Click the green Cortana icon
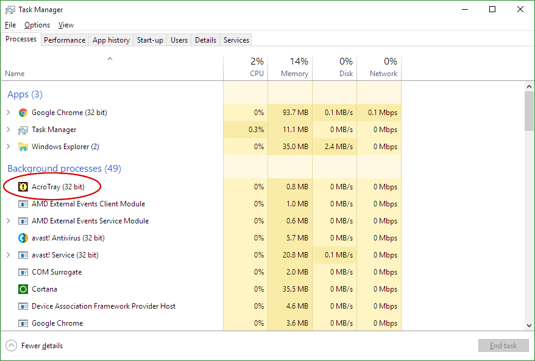This screenshot has width=535, height=361. pyautogui.click(x=23, y=289)
